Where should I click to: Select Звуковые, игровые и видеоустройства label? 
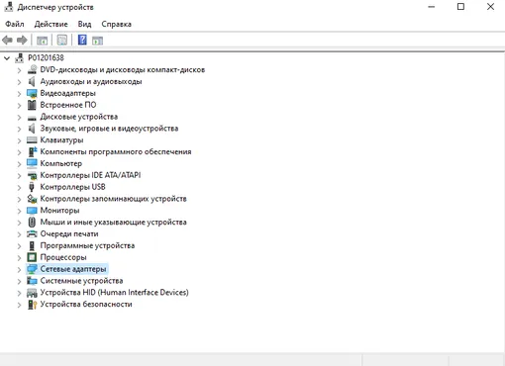click(109, 129)
